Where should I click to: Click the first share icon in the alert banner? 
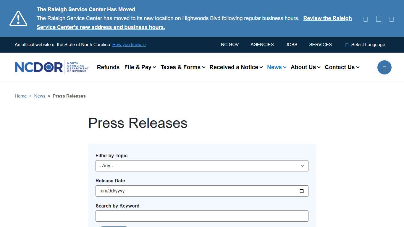click(365, 19)
